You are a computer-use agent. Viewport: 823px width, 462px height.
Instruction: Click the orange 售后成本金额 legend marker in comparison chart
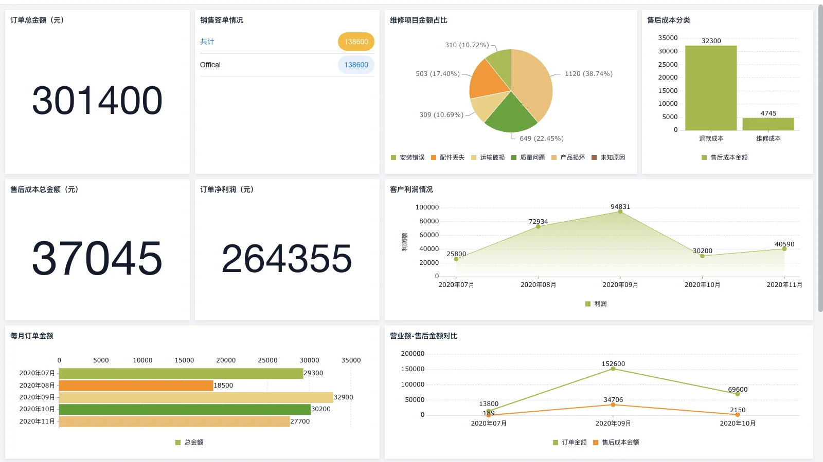596,442
